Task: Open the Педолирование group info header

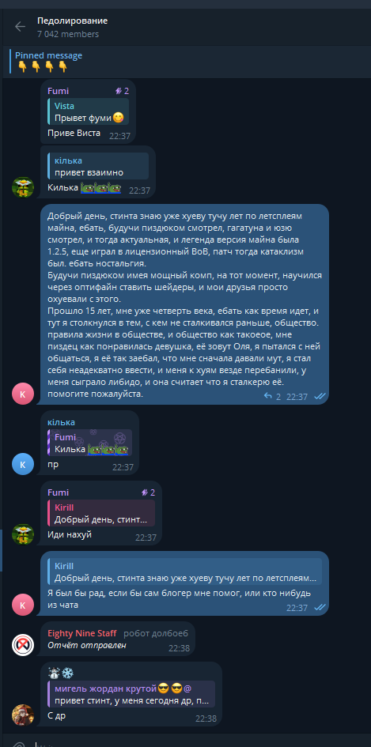Action: (x=73, y=27)
